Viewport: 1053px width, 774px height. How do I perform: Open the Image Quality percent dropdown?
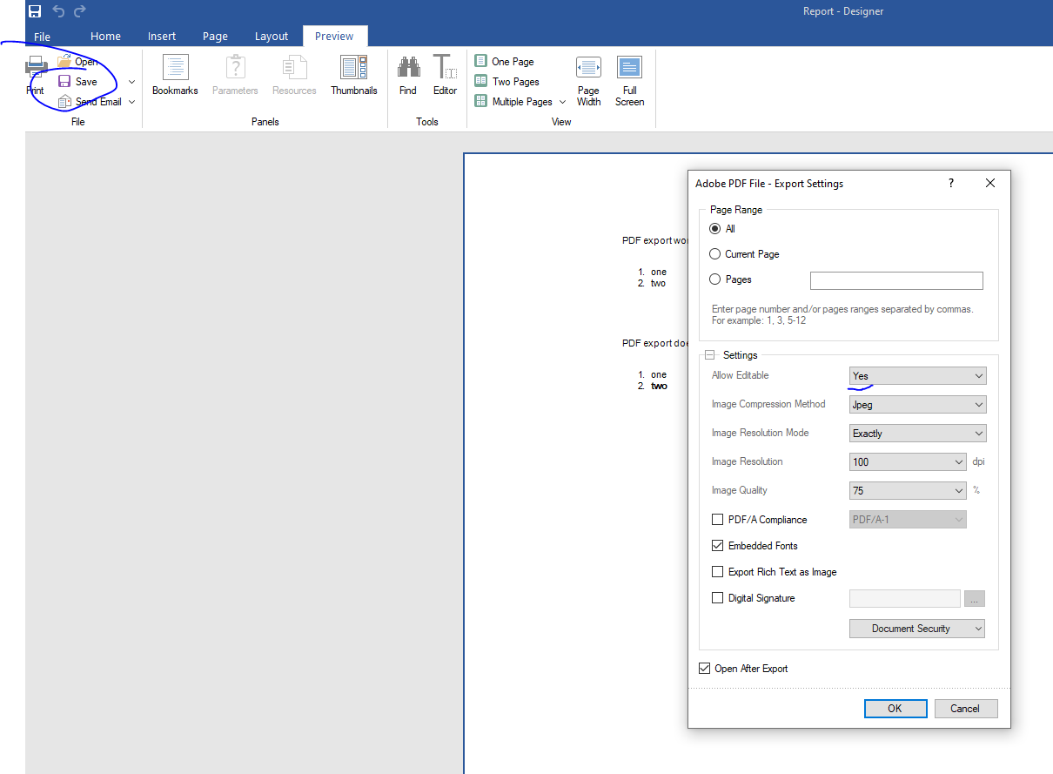click(908, 491)
